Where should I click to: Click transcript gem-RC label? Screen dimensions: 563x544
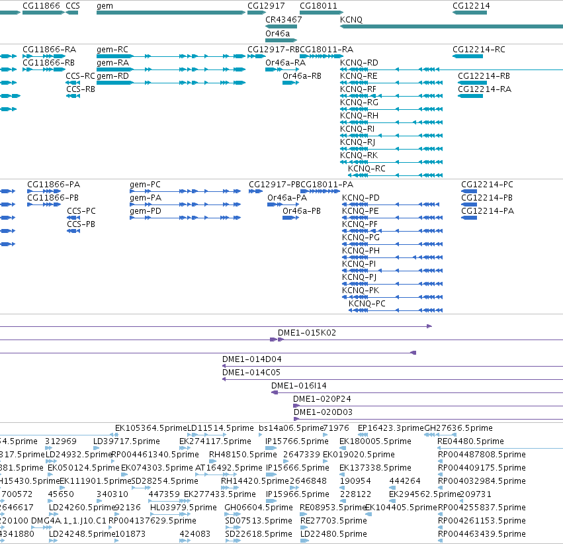pos(112,50)
